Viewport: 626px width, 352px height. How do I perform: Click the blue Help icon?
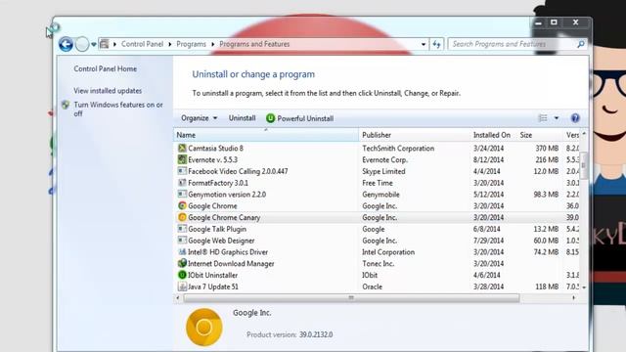coord(575,118)
